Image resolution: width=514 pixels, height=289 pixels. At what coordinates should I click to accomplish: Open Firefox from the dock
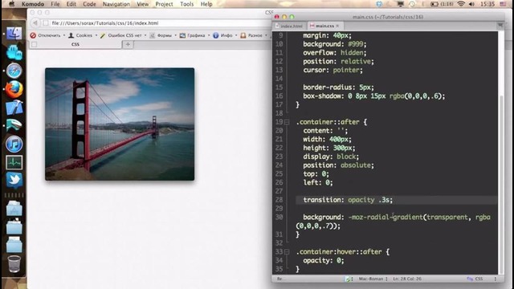14,89
